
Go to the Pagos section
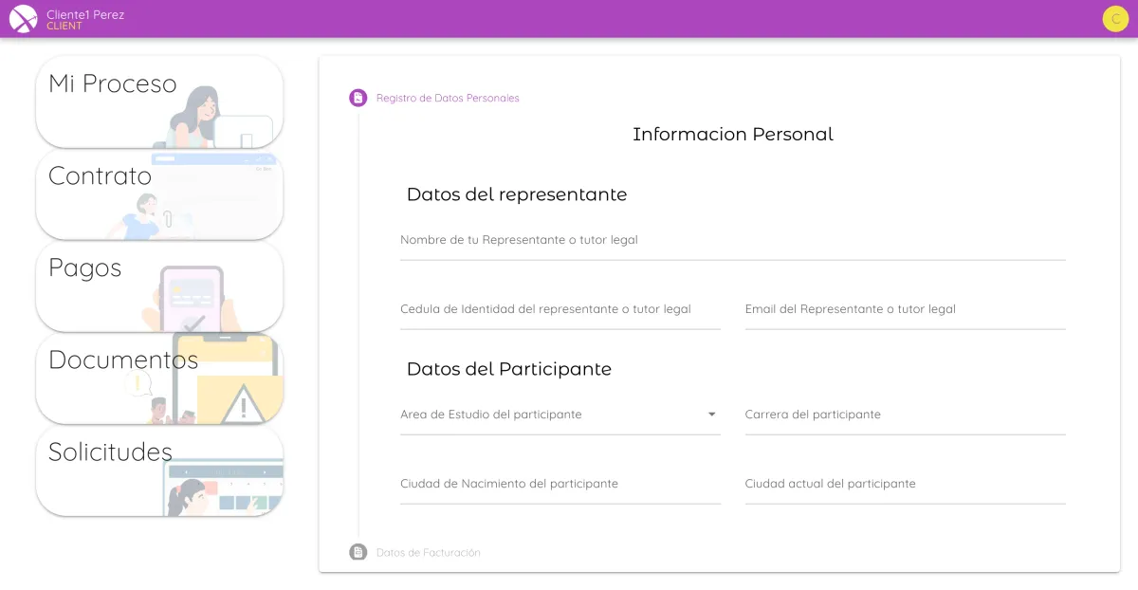pyautogui.click(x=159, y=286)
